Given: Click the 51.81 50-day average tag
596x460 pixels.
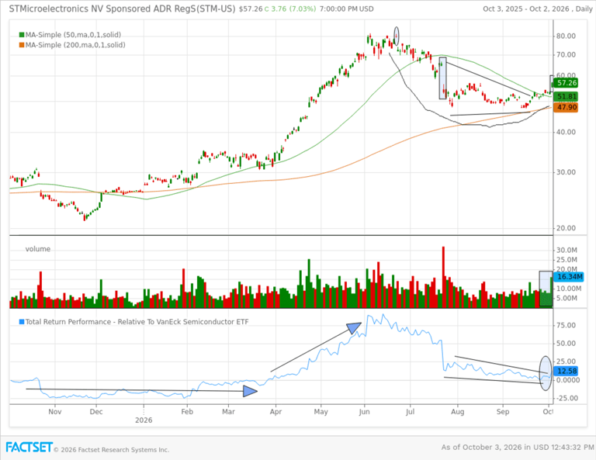Looking at the screenshot, I should (x=567, y=96).
